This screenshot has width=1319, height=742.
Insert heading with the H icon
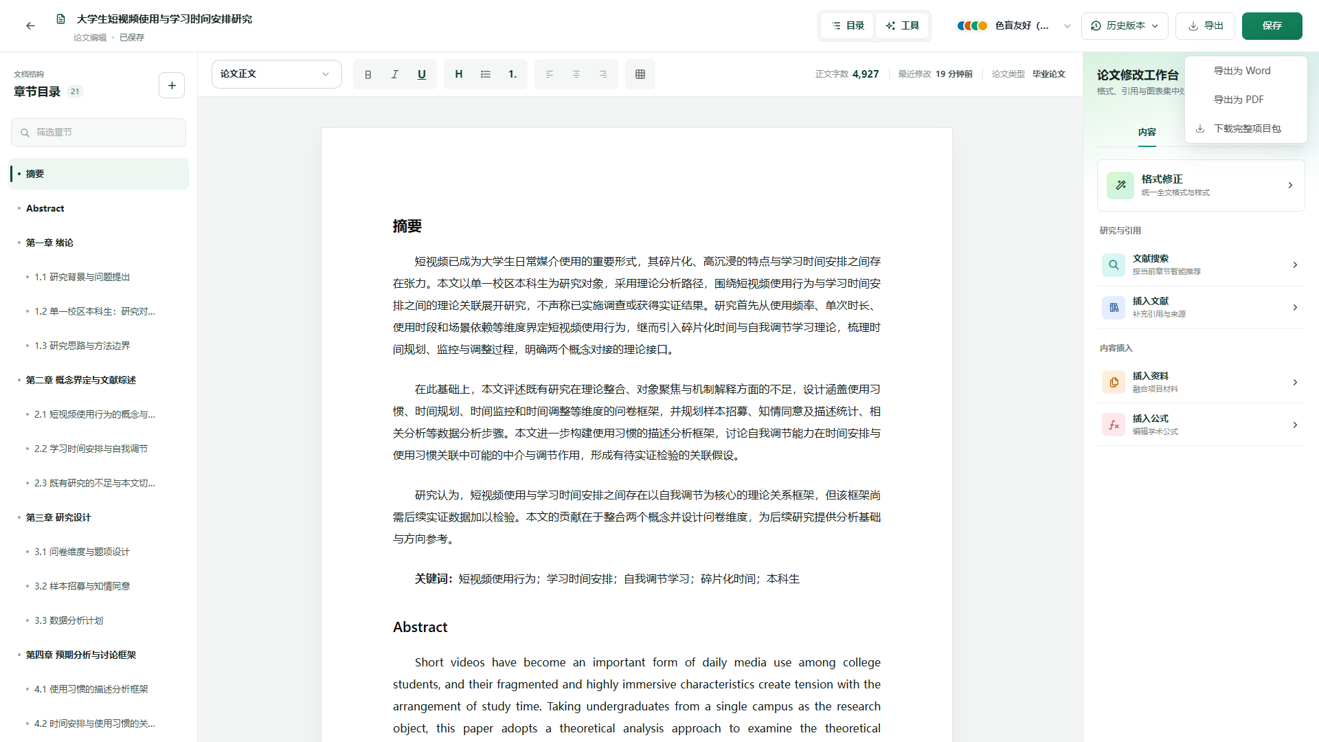[459, 74]
